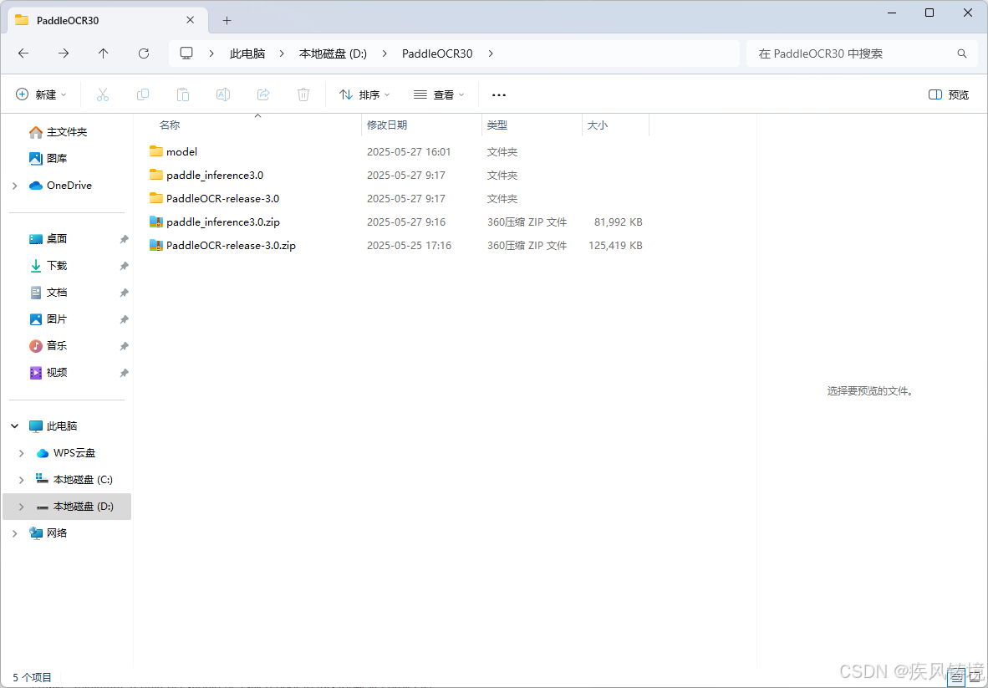The width and height of the screenshot is (988, 688).
Task: Click chevron after 此电脑 in address bar
Action: coord(283,54)
